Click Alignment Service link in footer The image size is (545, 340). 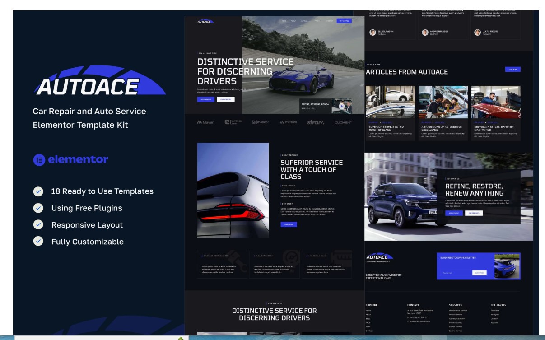click(457, 319)
